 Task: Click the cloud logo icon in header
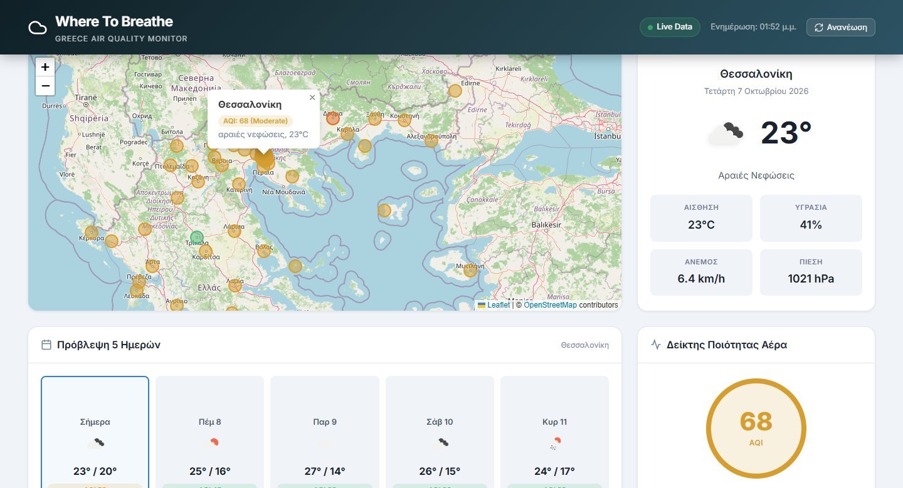tap(38, 28)
